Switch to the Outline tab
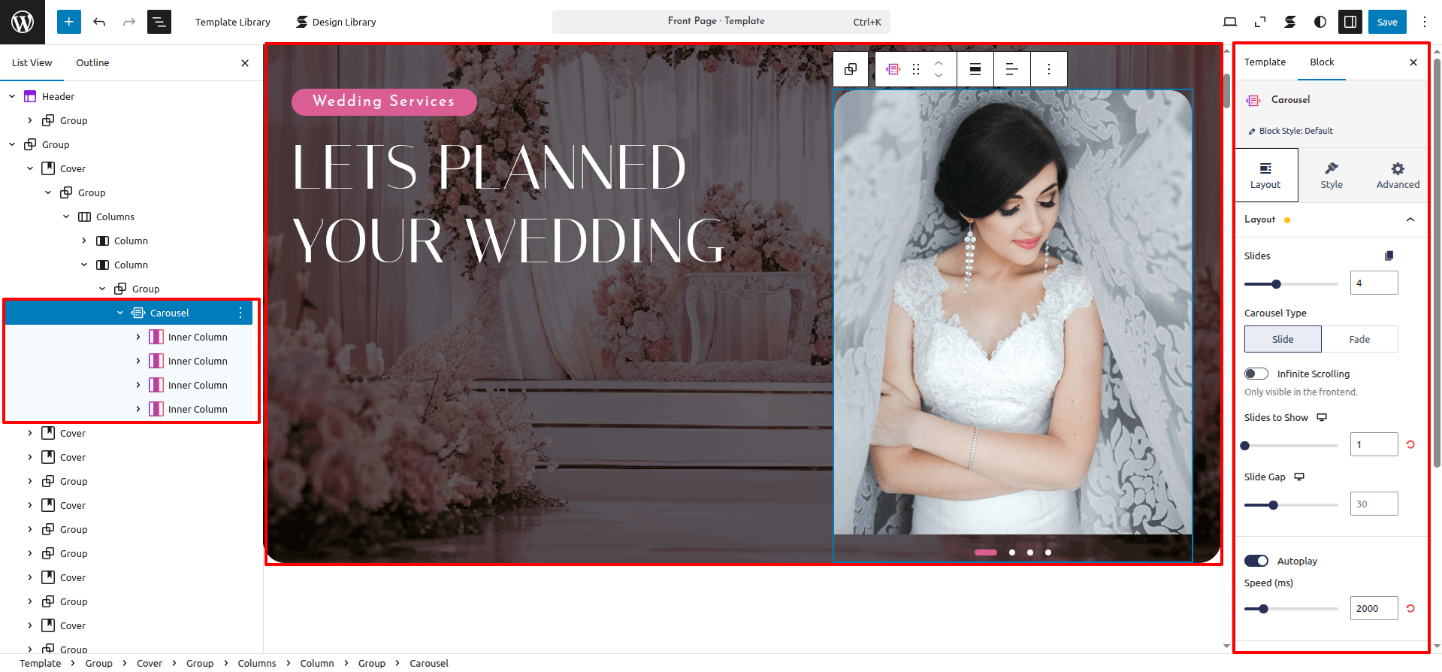The image size is (1442, 672). [x=92, y=62]
